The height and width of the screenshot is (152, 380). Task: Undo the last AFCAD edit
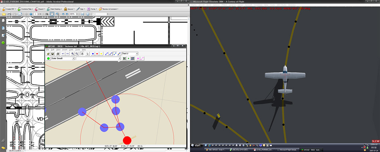tap(63, 54)
